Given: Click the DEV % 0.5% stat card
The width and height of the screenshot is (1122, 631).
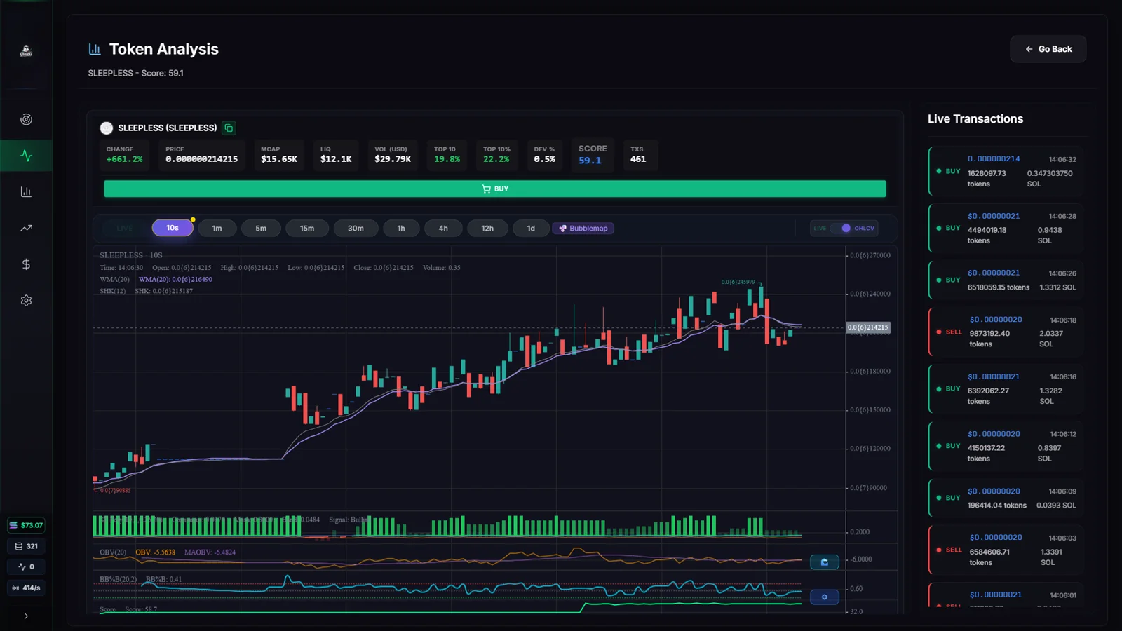Looking at the screenshot, I should click(x=544, y=155).
